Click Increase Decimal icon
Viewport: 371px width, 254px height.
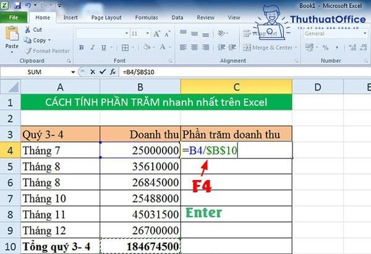click(352, 47)
